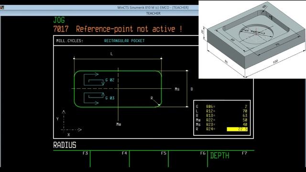Click the R12= parameter label
The width and height of the screenshot is (306, 172).
(210, 111)
